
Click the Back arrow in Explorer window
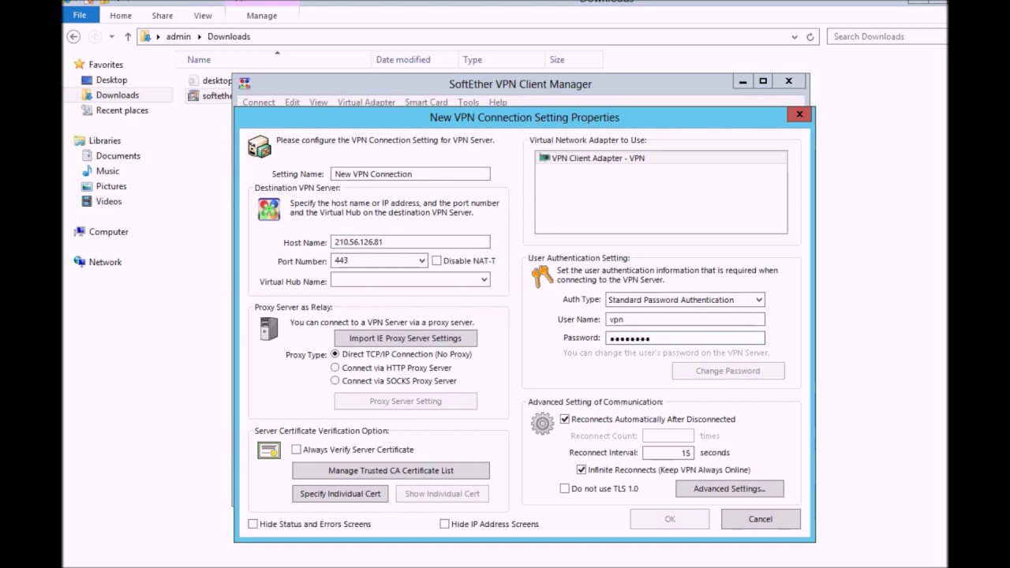[73, 36]
